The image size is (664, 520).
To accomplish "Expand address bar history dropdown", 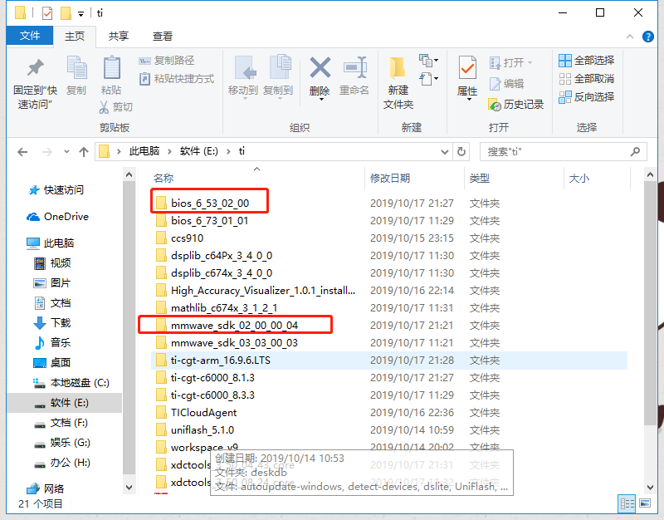I will (444, 152).
